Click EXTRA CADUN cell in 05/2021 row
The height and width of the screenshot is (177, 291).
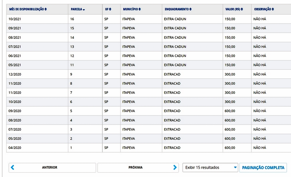point(175,65)
